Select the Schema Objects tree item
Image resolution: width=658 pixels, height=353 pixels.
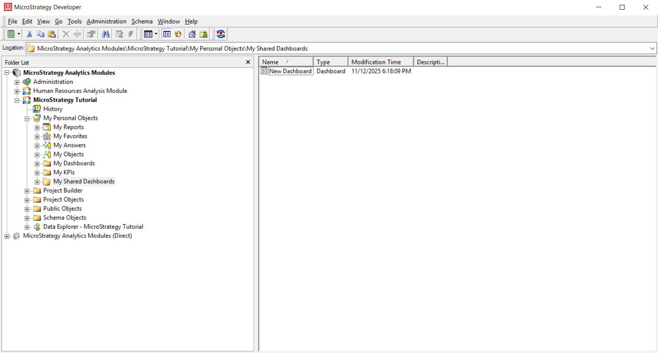click(x=65, y=218)
